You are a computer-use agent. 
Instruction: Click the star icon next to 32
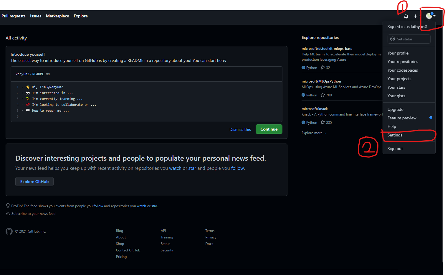pos(323,67)
